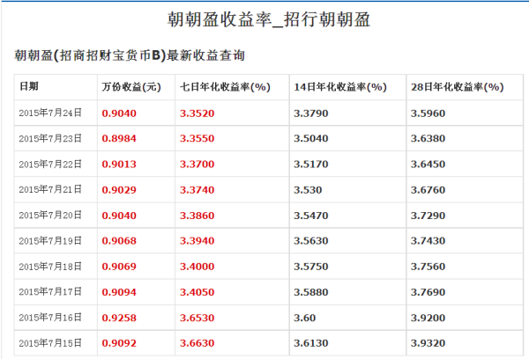Select the date cell 2015年7月16日
529x359 pixels.
(x=50, y=318)
